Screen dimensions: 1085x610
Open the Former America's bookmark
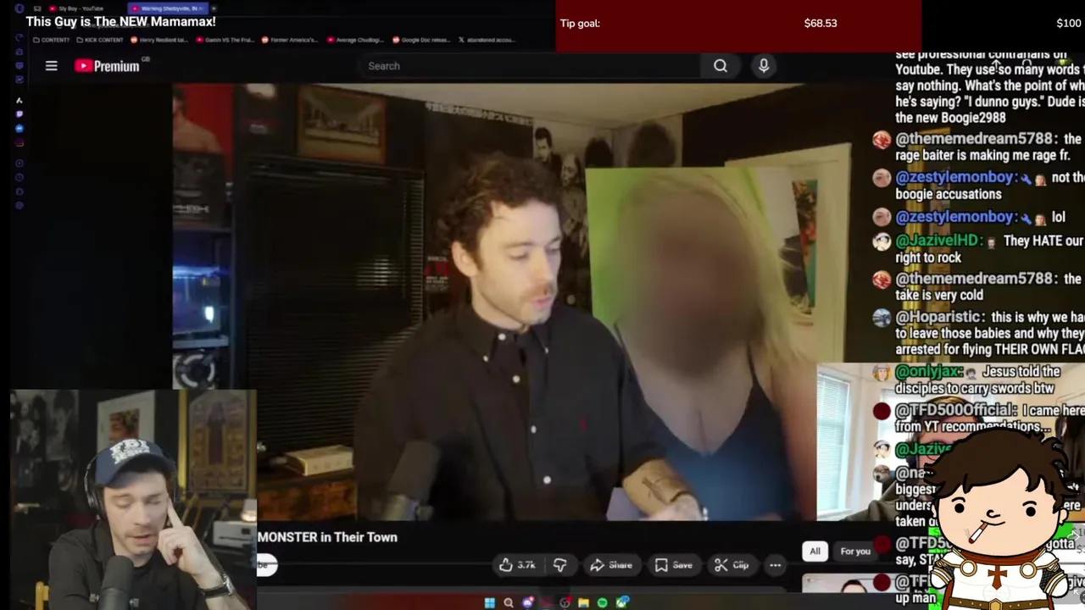pyautogui.click(x=290, y=40)
